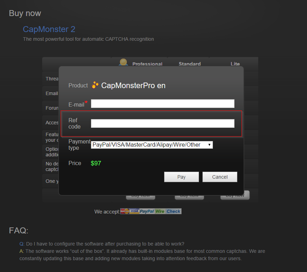
Task: Select the Standard column header
Action: (x=190, y=64)
